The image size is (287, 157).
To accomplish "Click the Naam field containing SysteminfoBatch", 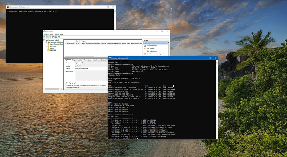I will [x=91, y=63].
